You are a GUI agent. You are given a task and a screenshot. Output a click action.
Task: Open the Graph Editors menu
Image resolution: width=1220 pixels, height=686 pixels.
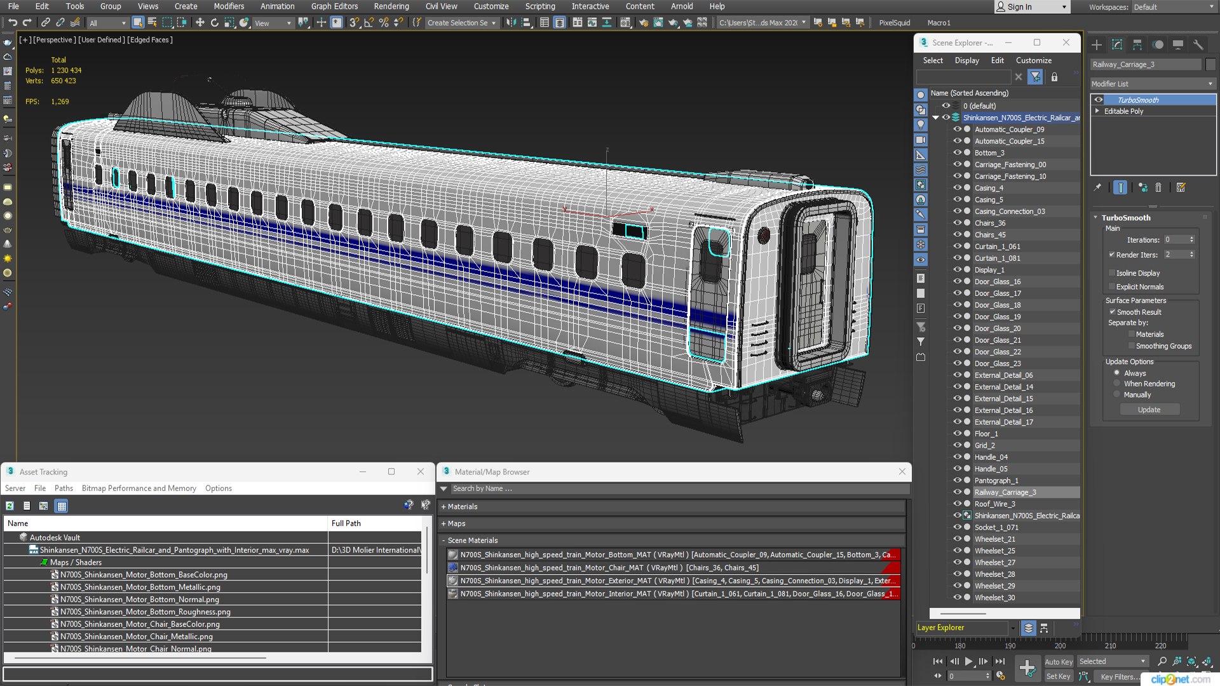tap(334, 6)
